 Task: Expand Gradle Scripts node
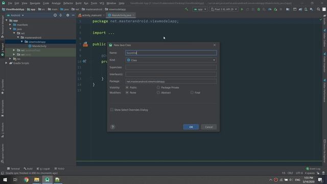point(6,63)
